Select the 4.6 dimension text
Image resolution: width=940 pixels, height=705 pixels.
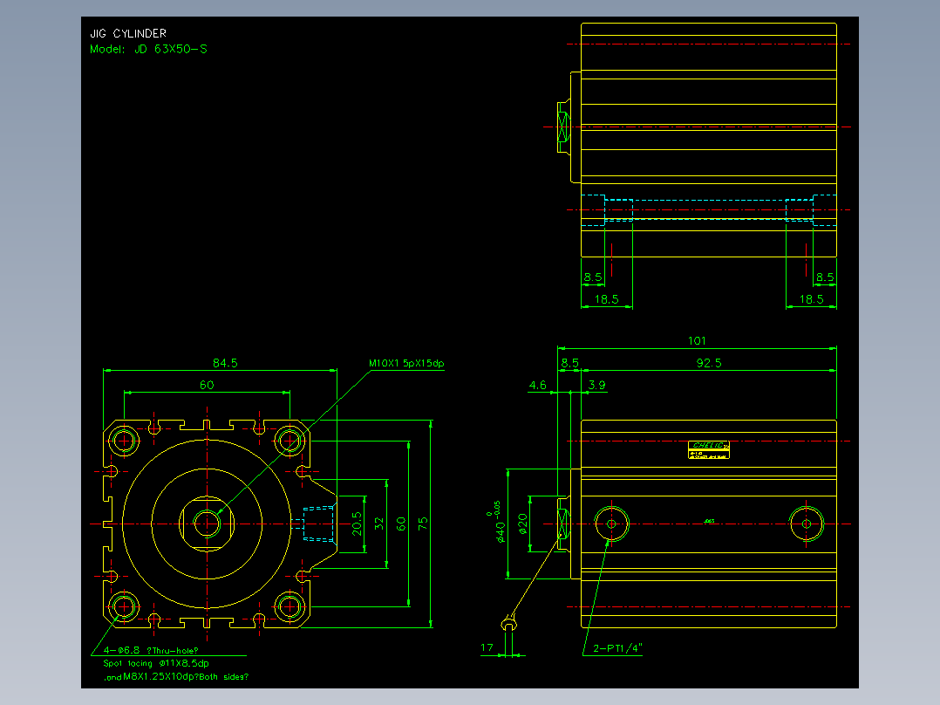538,385
